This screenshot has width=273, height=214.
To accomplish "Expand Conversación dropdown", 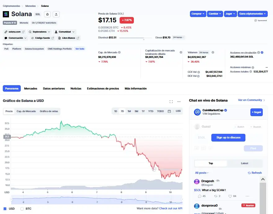I will click(15, 38).
